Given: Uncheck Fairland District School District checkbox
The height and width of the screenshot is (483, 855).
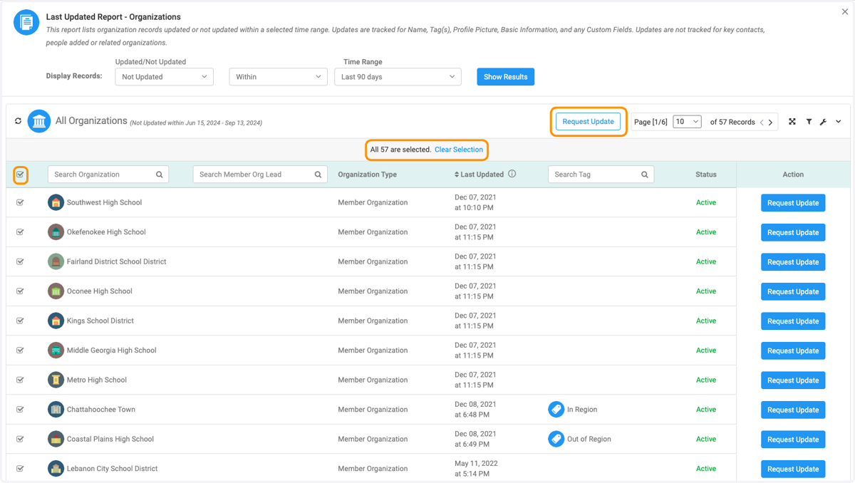Looking at the screenshot, I should pos(20,261).
